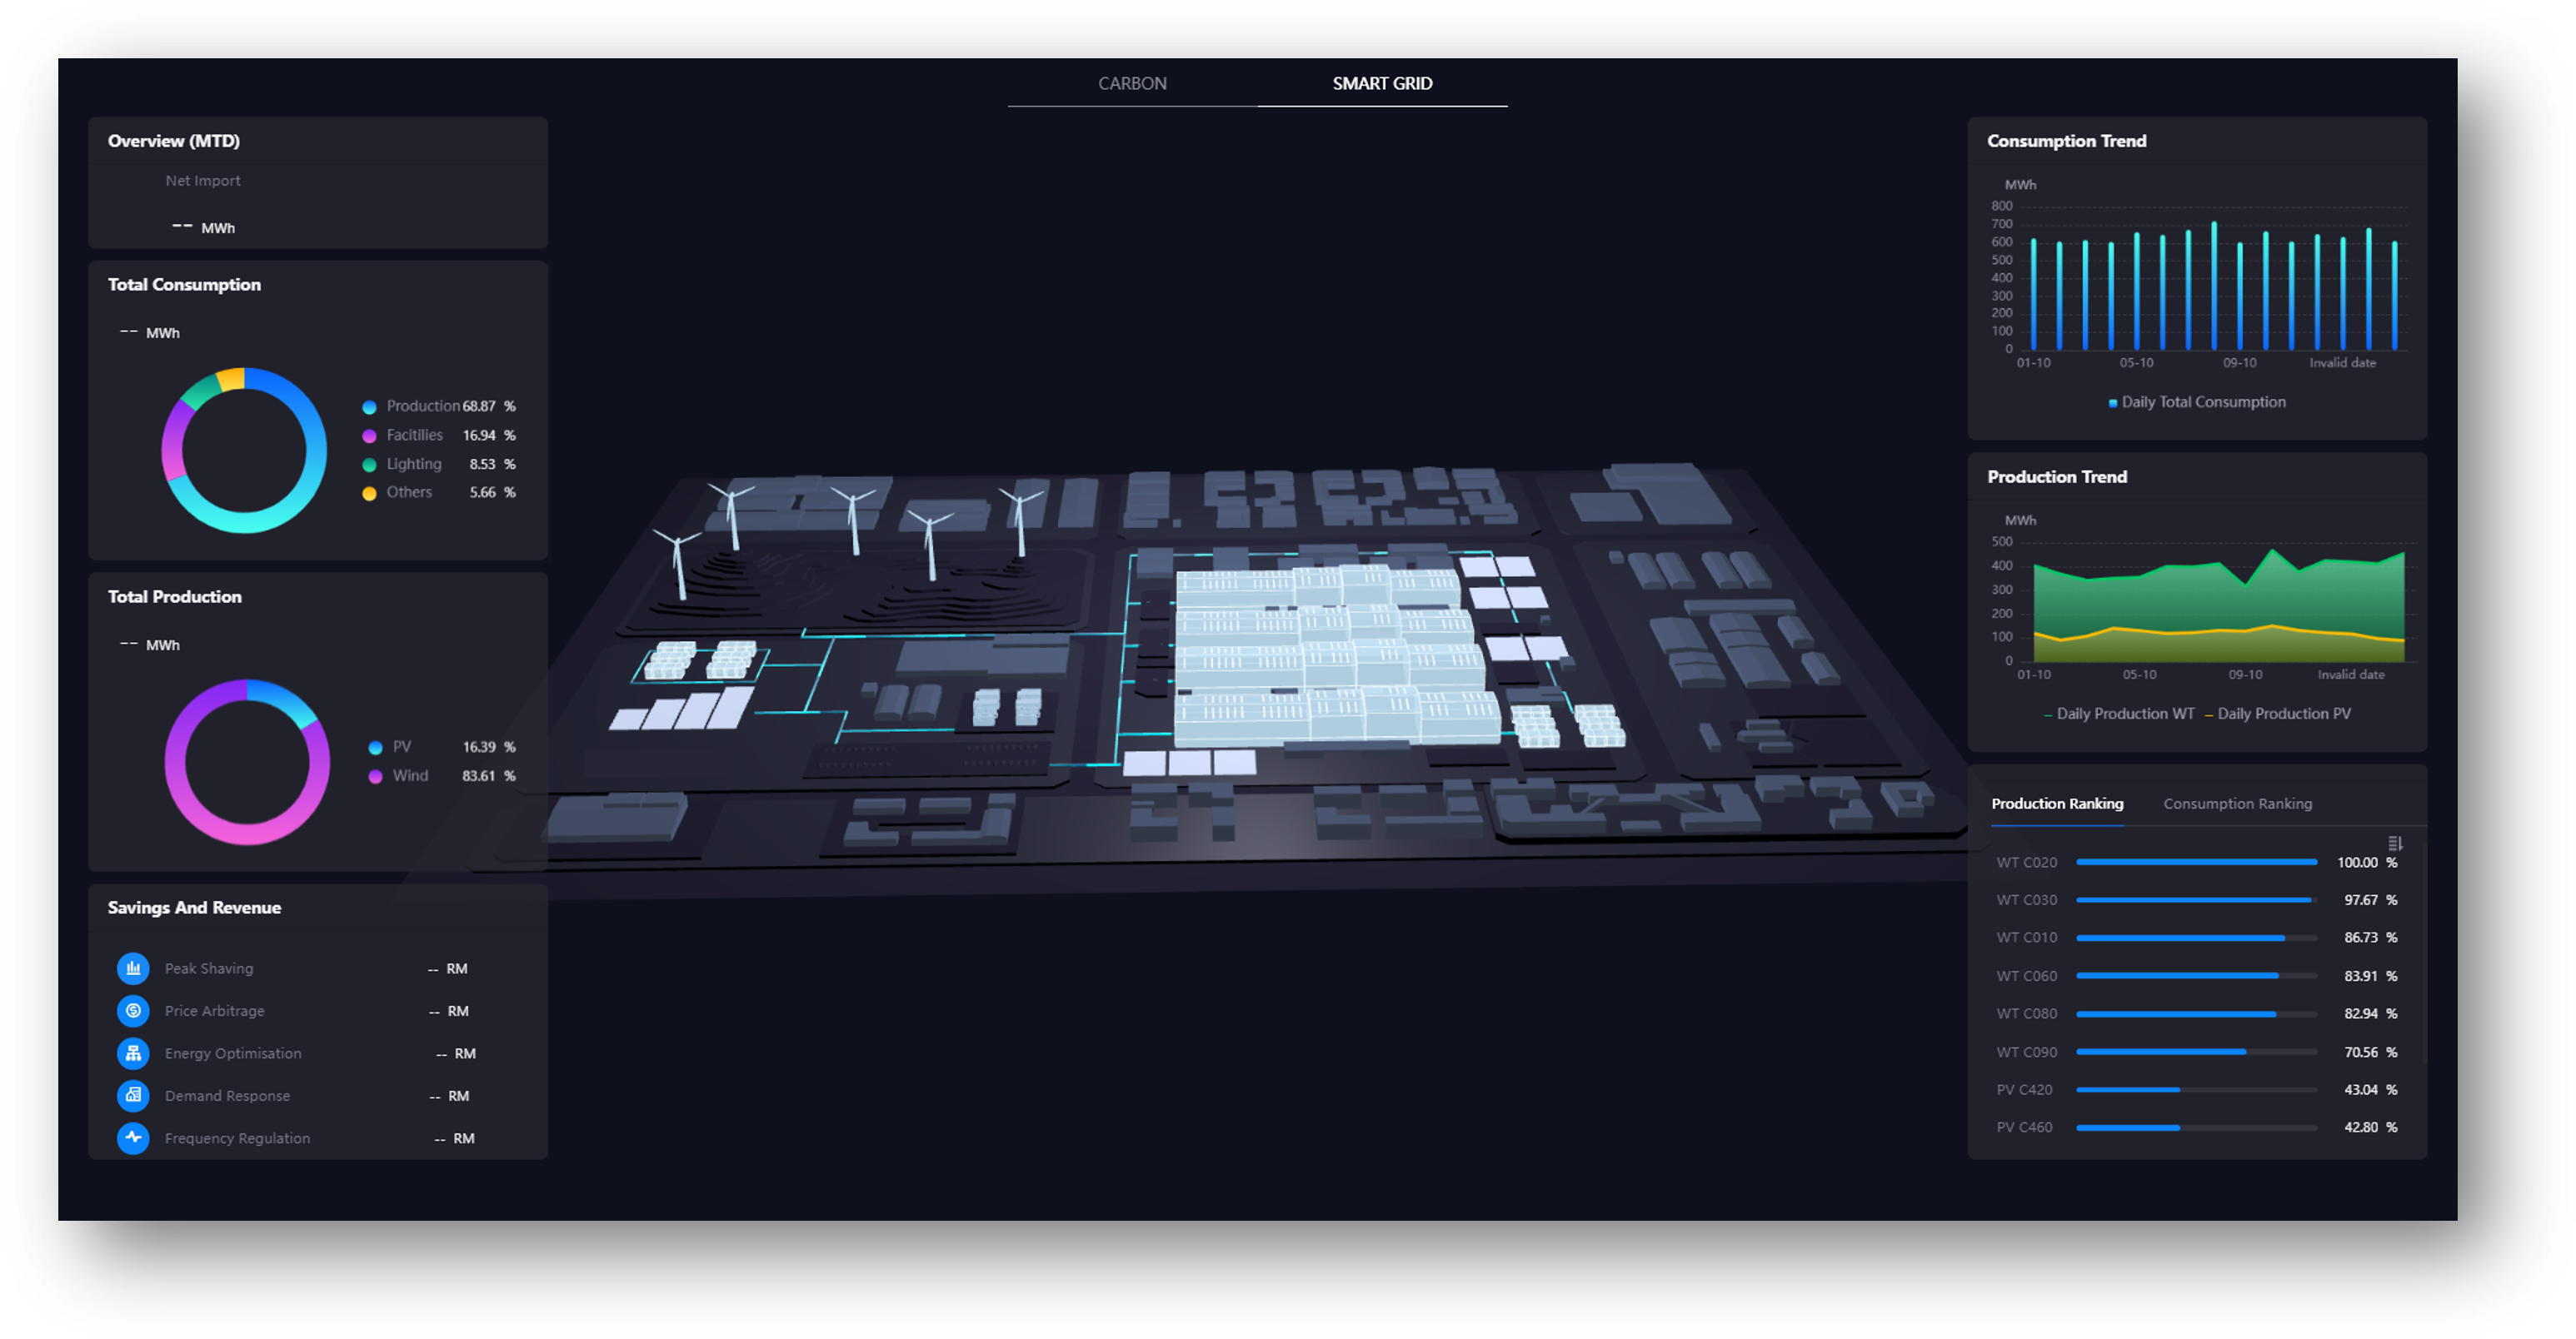Click the Frequency Regulation icon
The width and height of the screenshot is (2576, 1339).
coord(133,1137)
